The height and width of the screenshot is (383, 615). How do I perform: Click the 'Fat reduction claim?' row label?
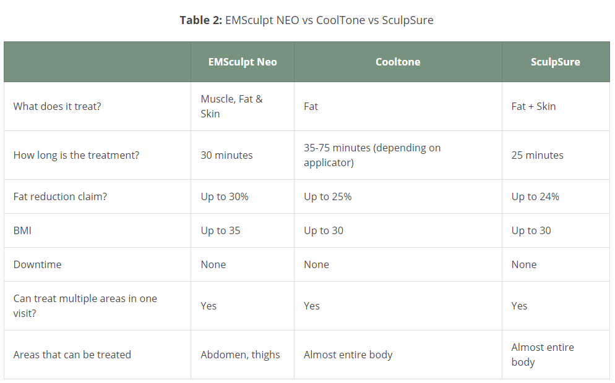[x=60, y=196]
